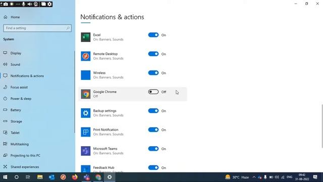Click the Print Notification app icon
Image resolution: width=323 pixels, height=182 pixels.
(x=85, y=132)
